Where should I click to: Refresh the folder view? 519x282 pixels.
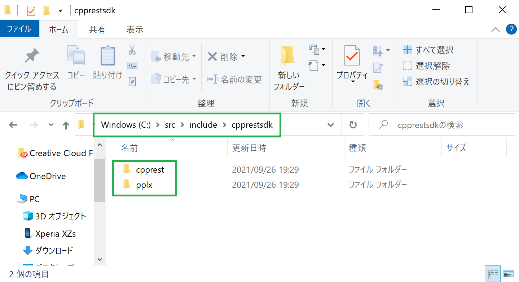pyautogui.click(x=353, y=124)
